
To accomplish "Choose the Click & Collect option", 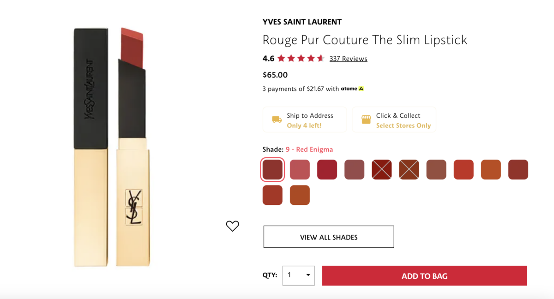I will tap(394, 119).
